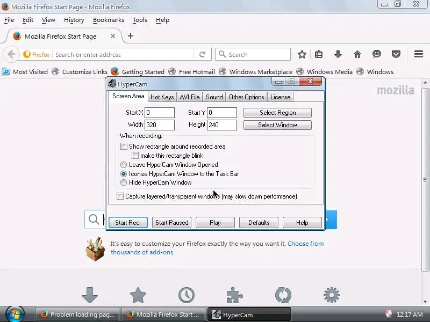Choose Hide HyperCam Window option

pyautogui.click(x=124, y=182)
